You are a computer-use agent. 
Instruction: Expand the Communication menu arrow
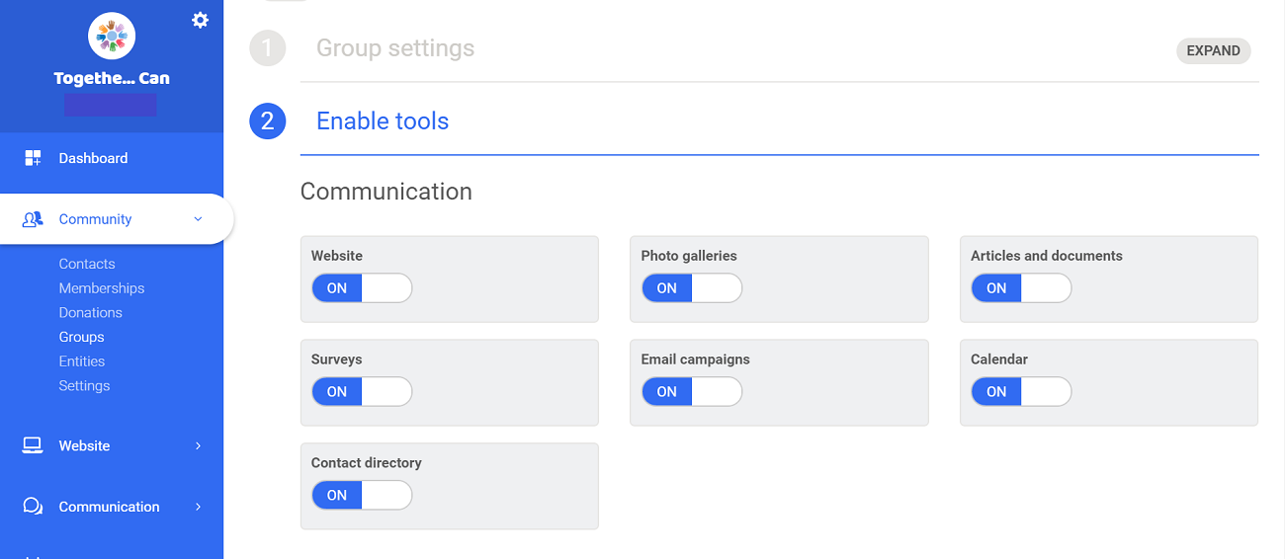[198, 507]
